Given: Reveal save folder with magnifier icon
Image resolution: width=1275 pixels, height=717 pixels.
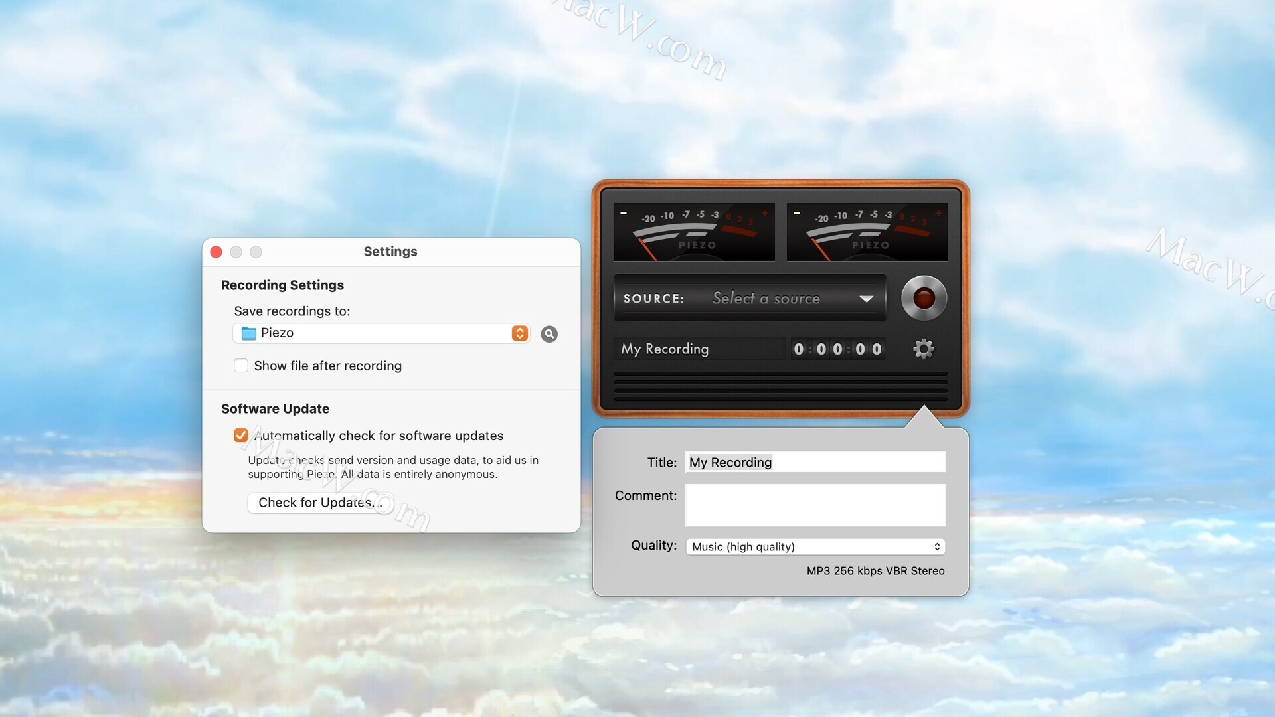Looking at the screenshot, I should click(x=549, y=334).
